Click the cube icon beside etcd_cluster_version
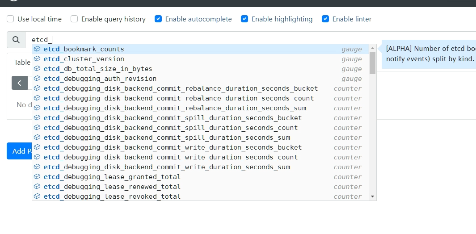This screenshot has width=476, height=234. [37, 59]
